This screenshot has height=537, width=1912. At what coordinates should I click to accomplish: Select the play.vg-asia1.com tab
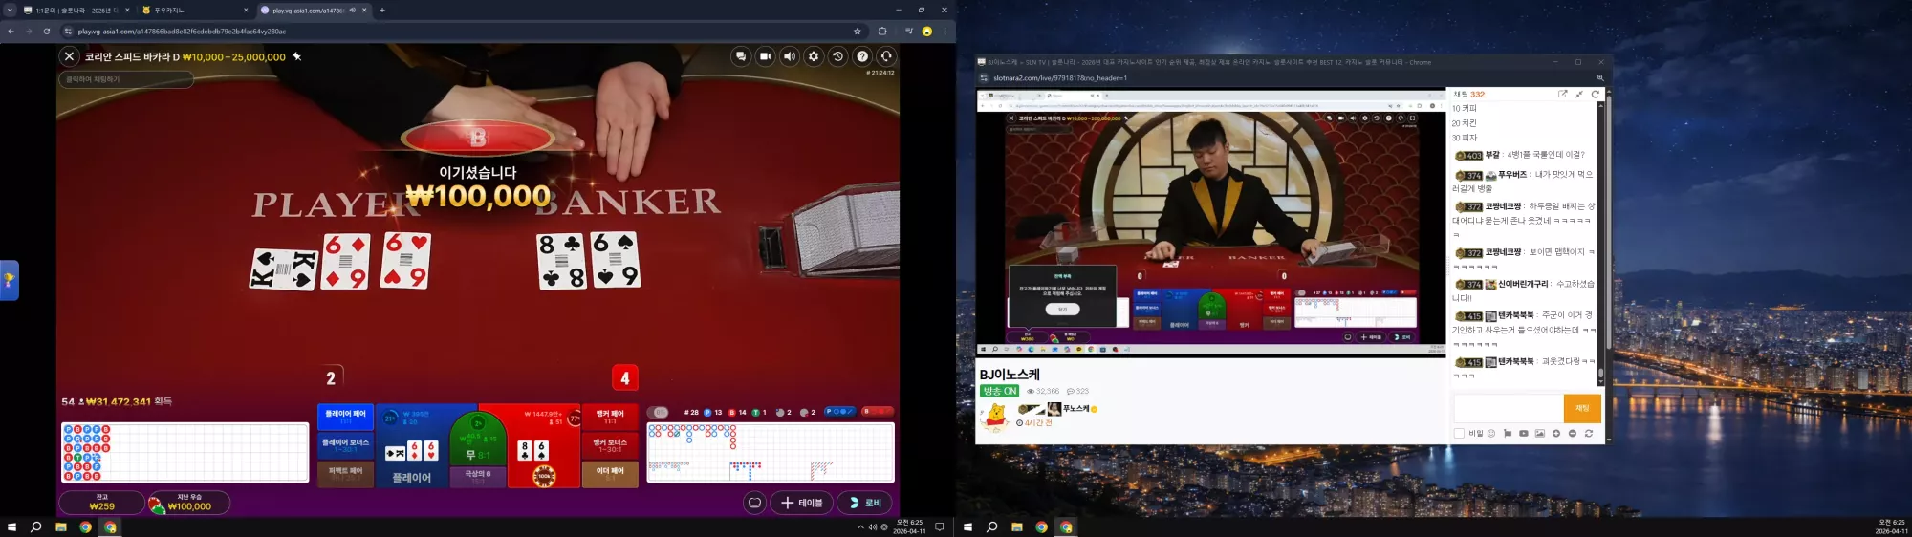(x=313, y=10)
